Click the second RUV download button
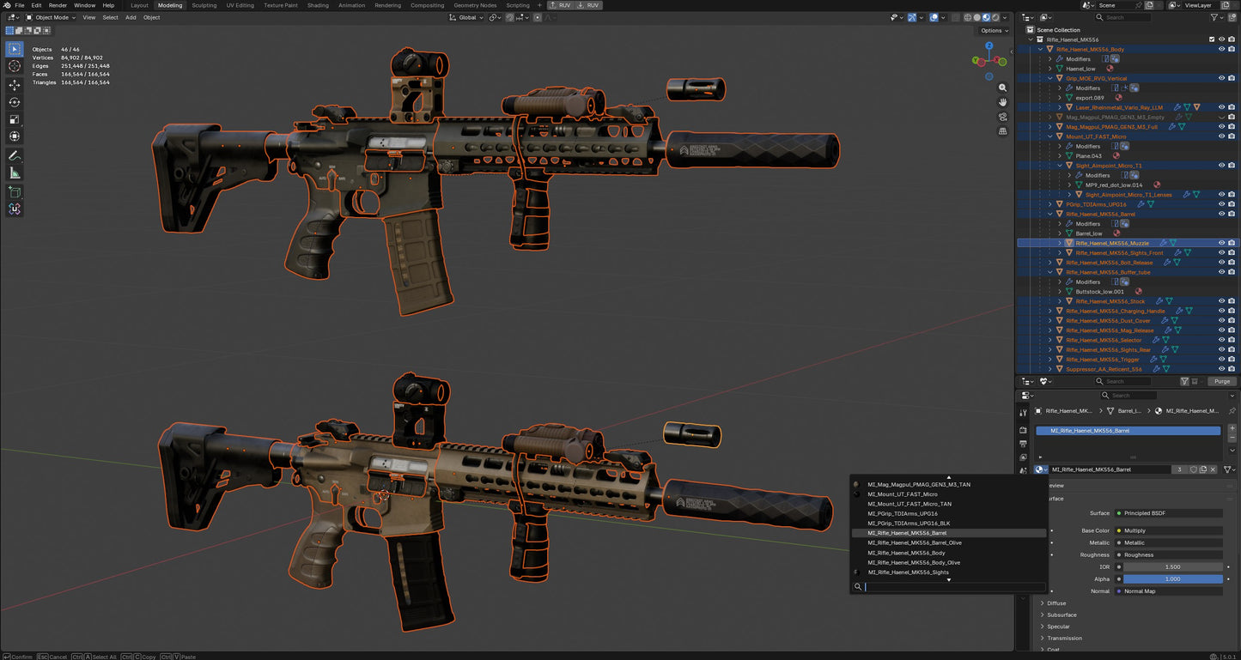The image size is (1241, 660). pyautogui.click(x=589, y=5)
